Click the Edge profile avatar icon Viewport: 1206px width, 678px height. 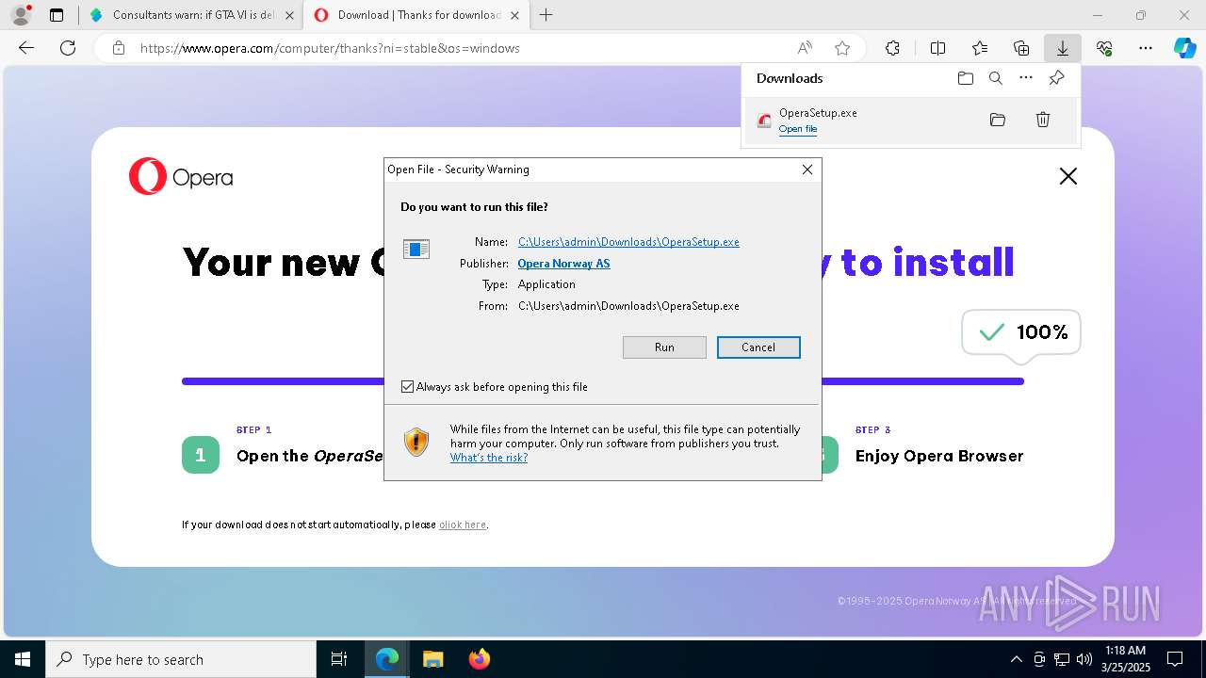pyautogui.click(x=20, y=15)
